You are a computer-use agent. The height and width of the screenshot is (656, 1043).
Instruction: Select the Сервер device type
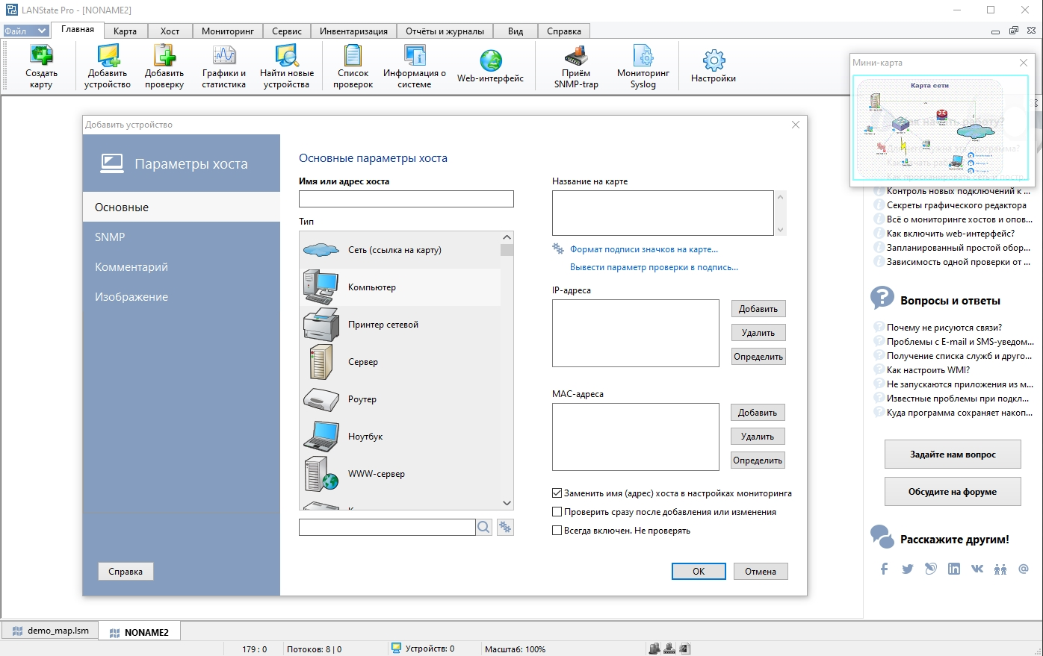400,362
